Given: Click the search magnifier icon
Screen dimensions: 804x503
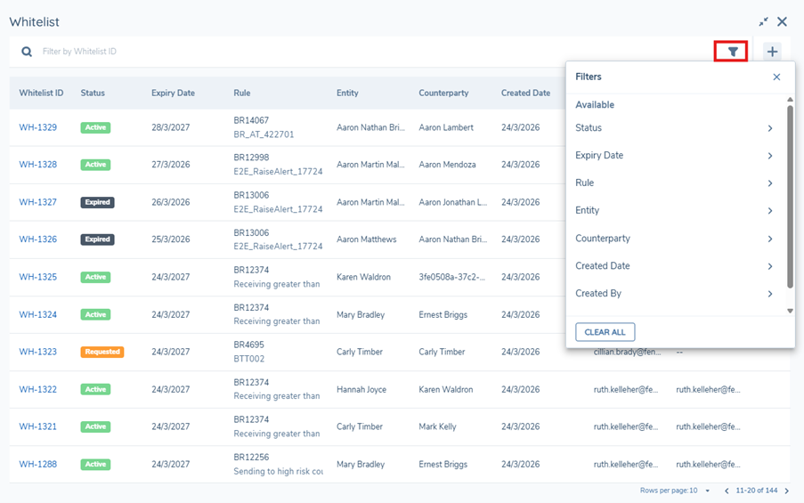Looking at the screenshot, I should [x=27, y=52].
